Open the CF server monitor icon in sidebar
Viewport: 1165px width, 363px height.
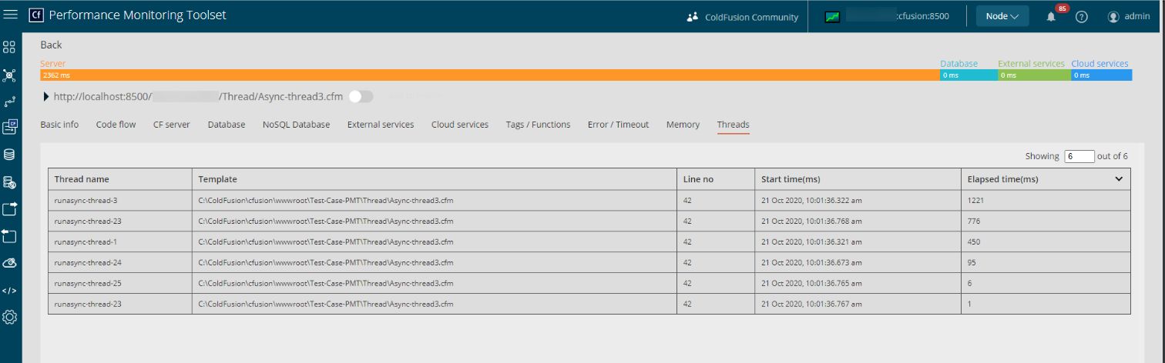[9, 127]
